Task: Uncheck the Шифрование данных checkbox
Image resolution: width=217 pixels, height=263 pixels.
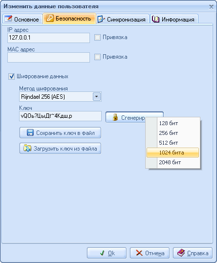Action: point(11,77)
